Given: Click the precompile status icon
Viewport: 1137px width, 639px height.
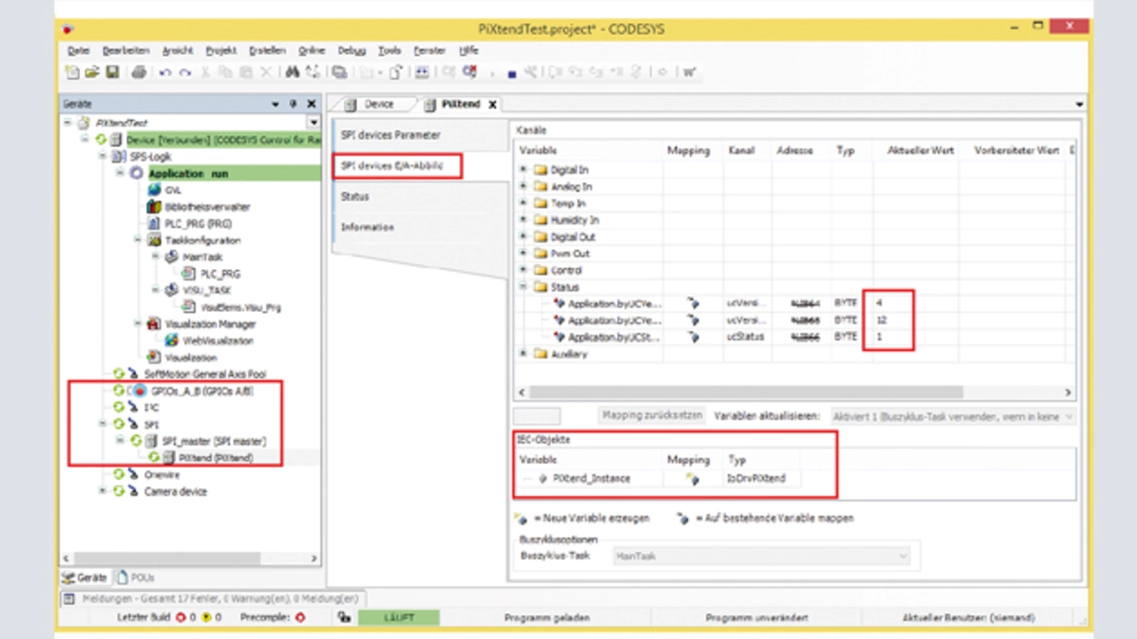Looking at the screenshot, I should (x=299, y=618).
